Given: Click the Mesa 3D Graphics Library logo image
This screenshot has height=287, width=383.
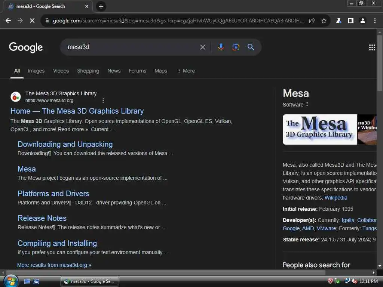Looking at the screenshot, I should pyautogui.click(x=320, y=130).
